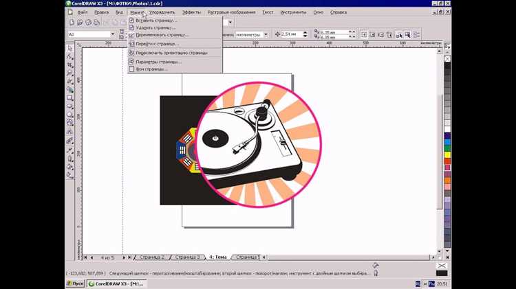Viewport: 516px width, 289px height.
Task: Click the no-fill X swatch atop palette
Action: (447, 58)
